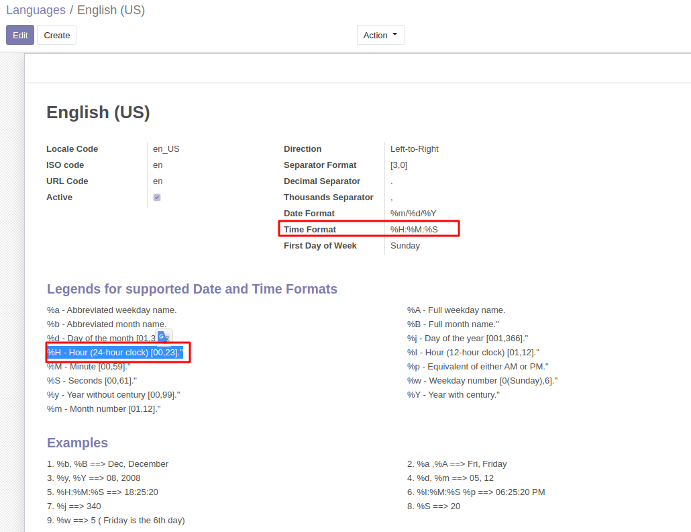This screenshot has height=532, width=691.
Task: Click the Examples section heading
Action: point(78,443)
